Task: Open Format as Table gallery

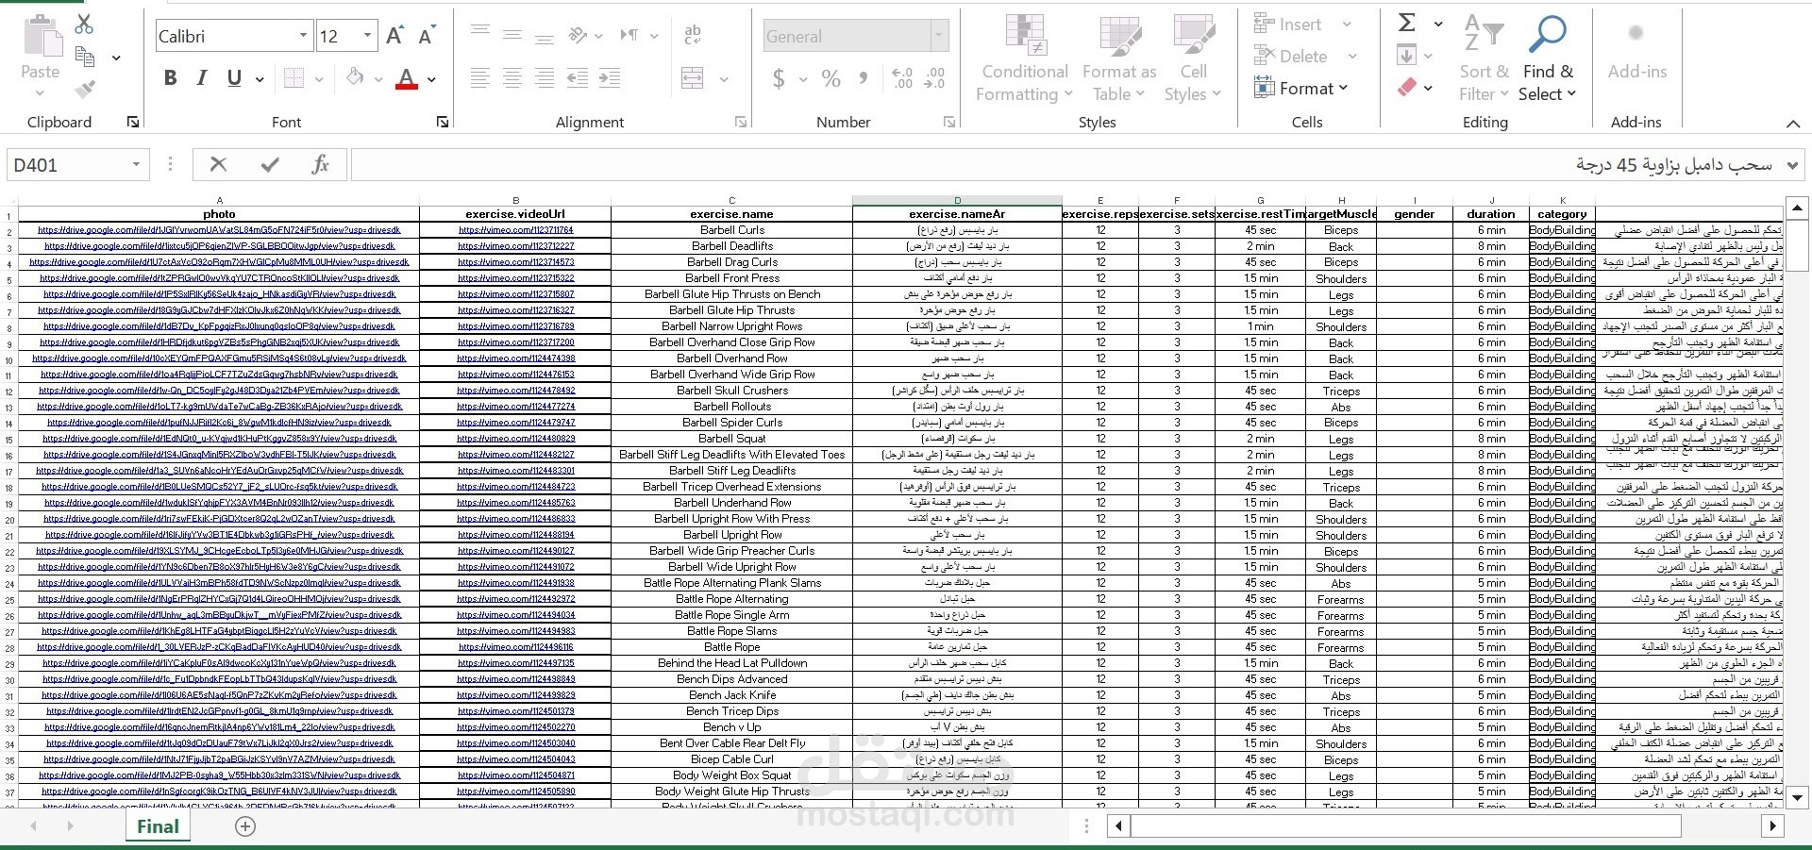Action: [1118, 58]
